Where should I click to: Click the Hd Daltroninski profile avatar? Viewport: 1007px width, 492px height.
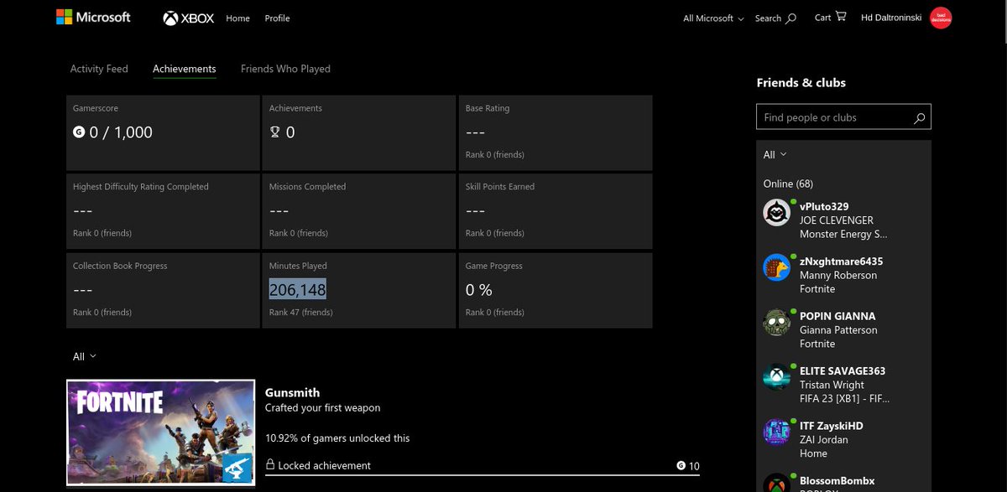click(x=941, y=18)
